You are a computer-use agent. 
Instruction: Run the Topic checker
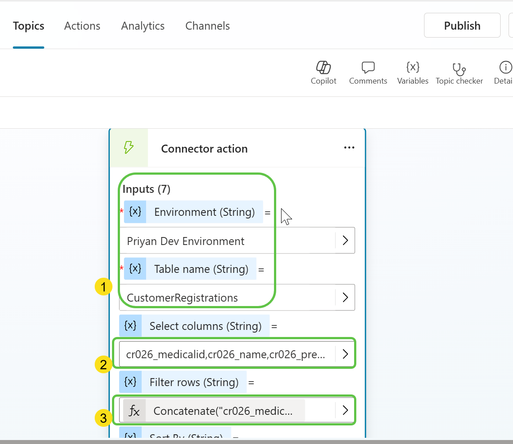[x=459, y=69]
